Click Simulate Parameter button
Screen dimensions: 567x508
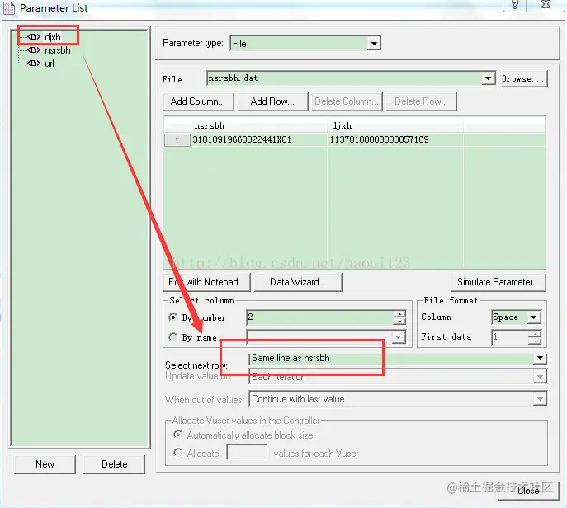click(x=498, y=282)
